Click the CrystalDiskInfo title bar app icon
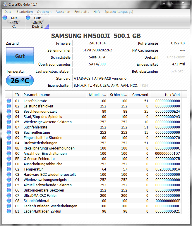The width and height of the screenshot is (192, 226). [x=5, y=4]
